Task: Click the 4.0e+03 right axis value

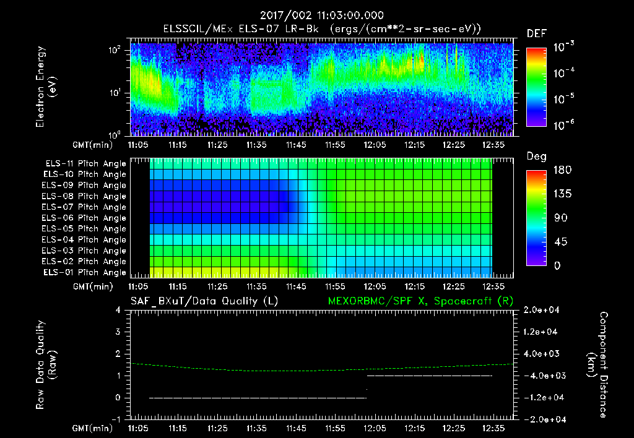Action: point(541,353)
